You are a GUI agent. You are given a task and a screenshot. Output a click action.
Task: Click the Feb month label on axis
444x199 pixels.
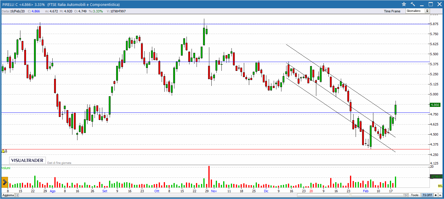[x=366, y=191]
